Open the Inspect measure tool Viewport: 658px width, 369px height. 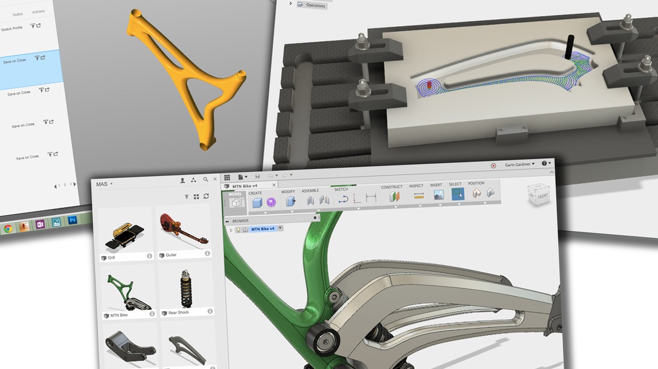(418, 195)
